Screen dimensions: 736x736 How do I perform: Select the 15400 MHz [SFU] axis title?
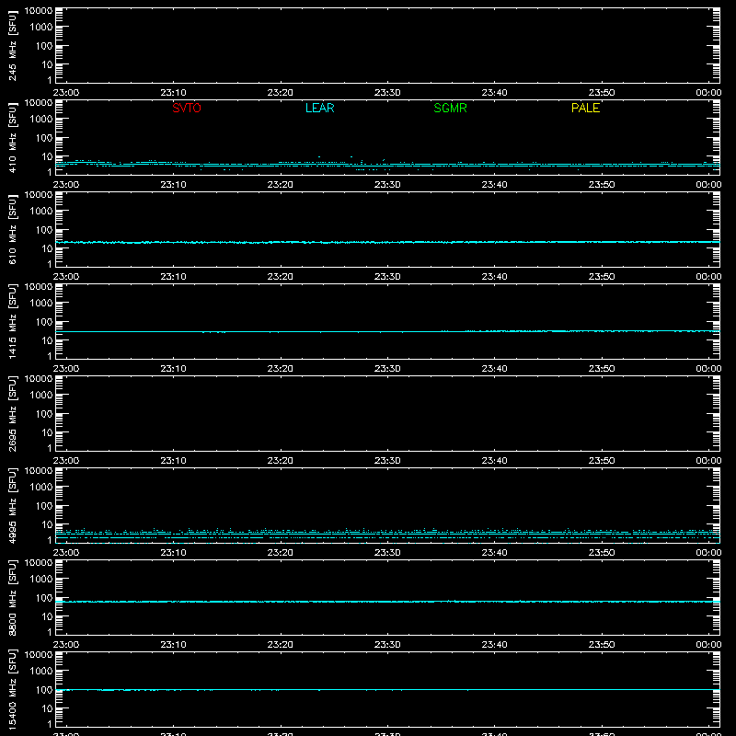[x=12, y=689]
